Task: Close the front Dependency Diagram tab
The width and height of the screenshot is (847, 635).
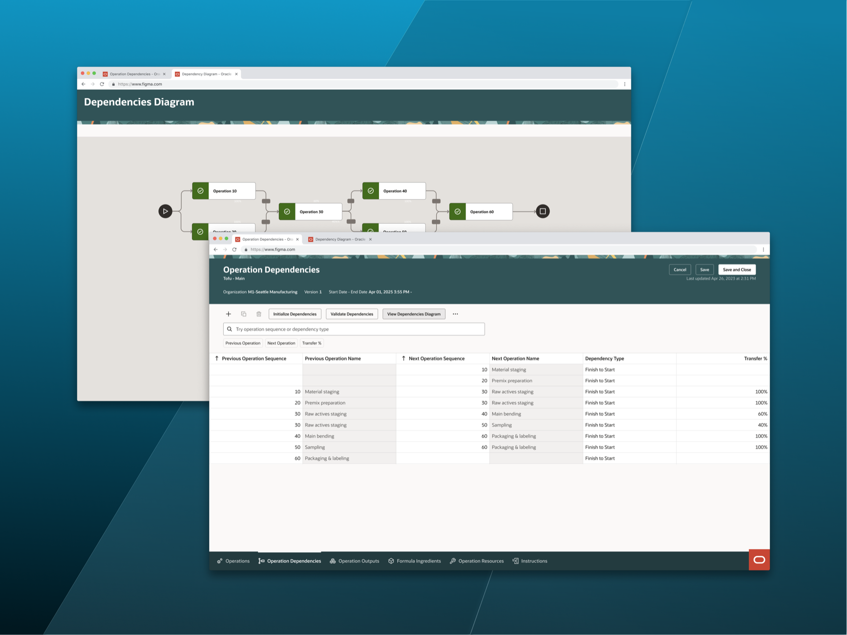Action: (370, 239)
